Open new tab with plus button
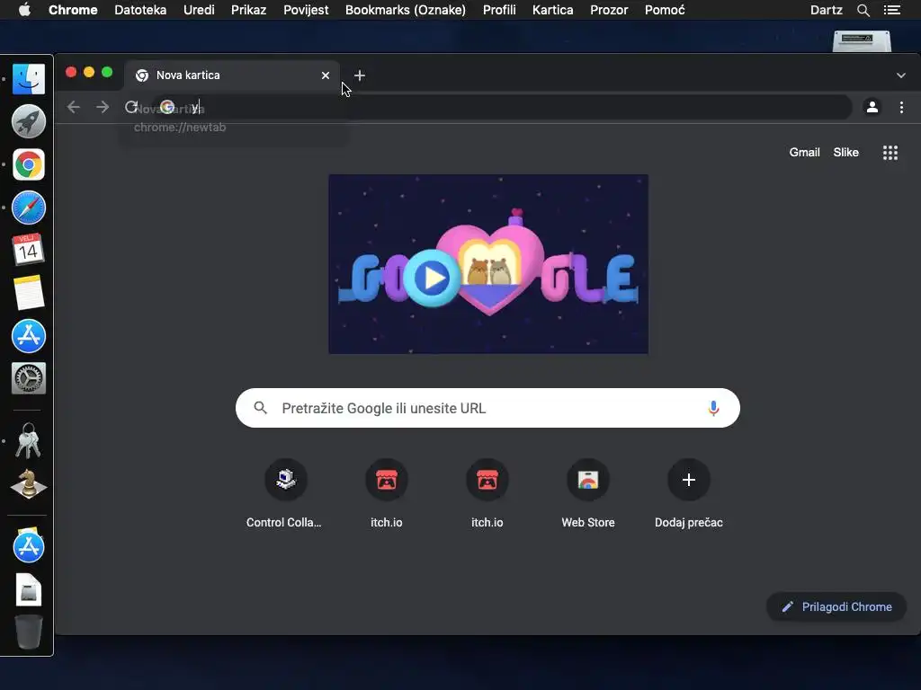The width and height of the screenshot is (921, 690). (360, 75)
